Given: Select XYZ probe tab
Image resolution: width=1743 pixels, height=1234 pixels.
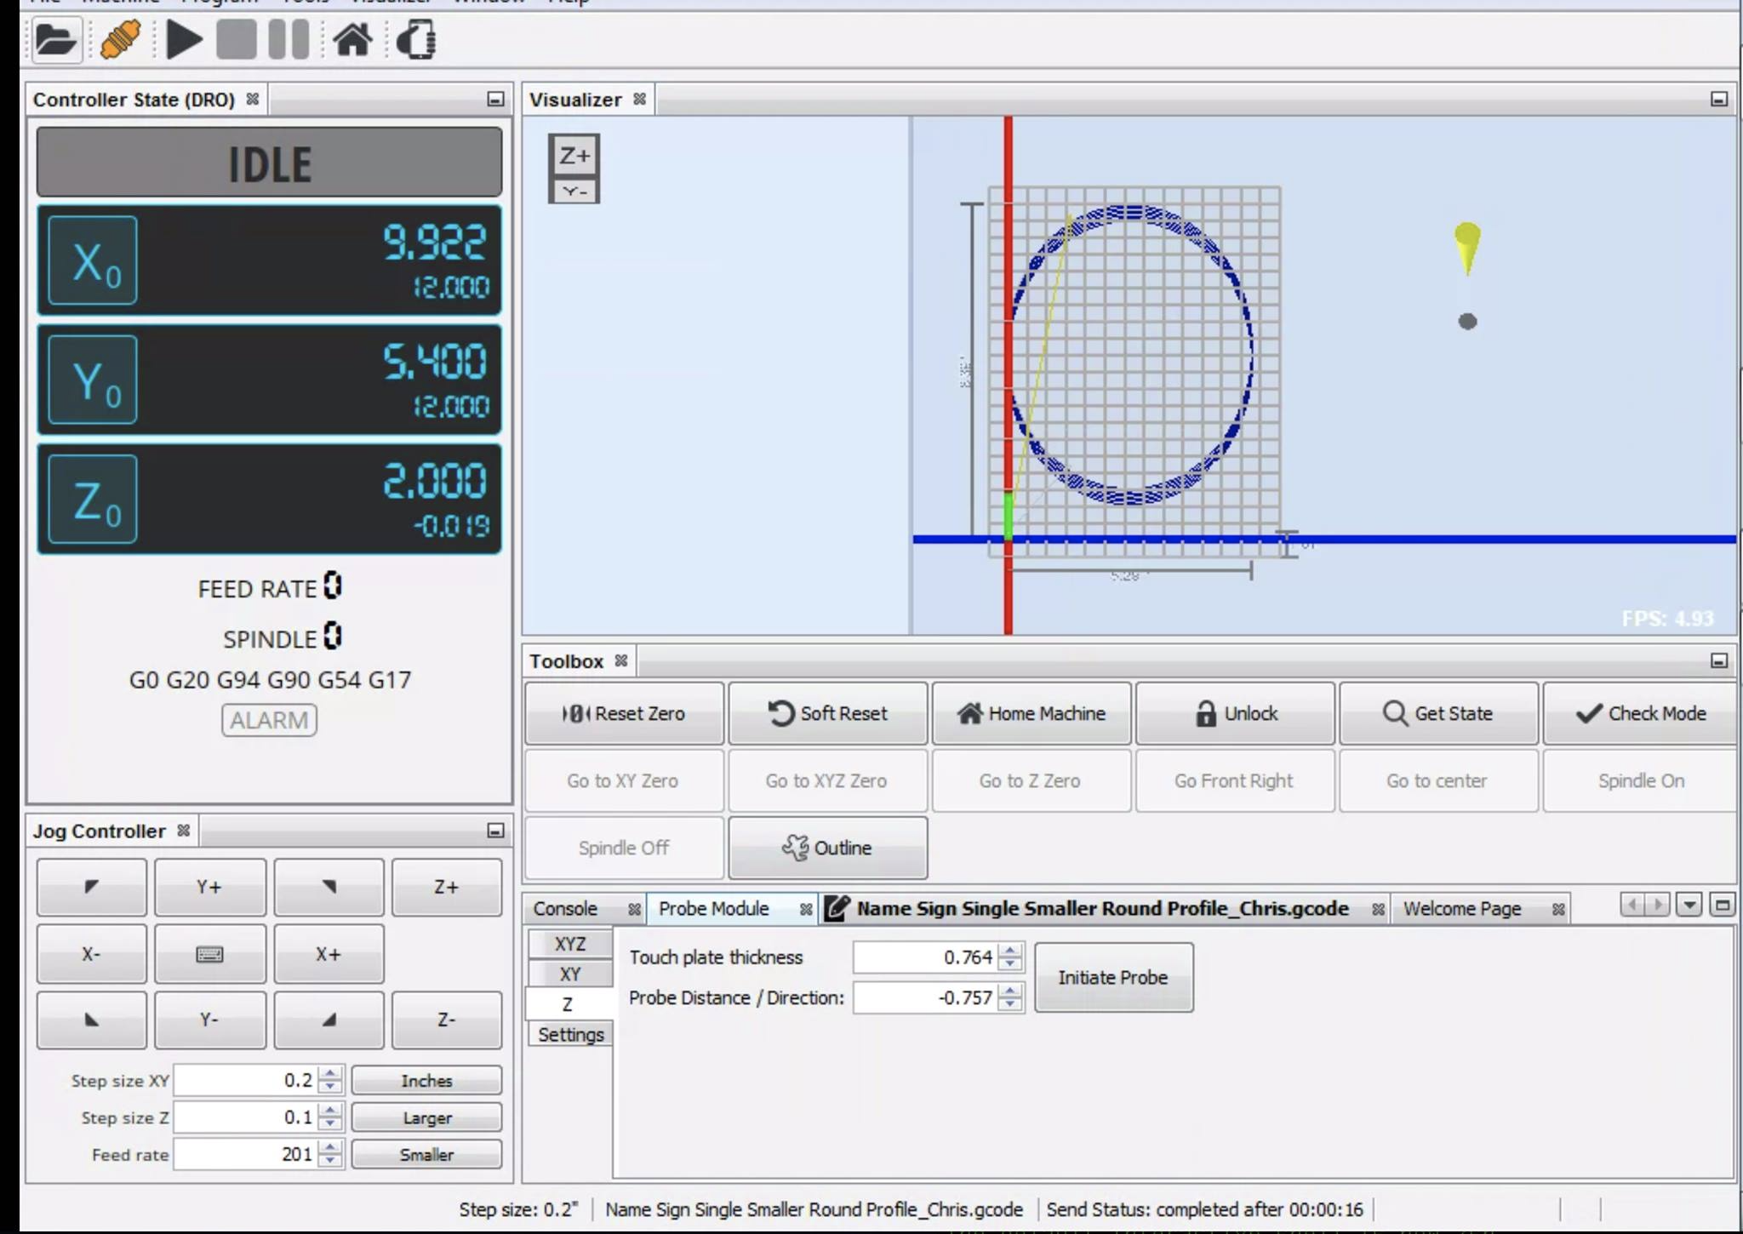Looking at the screenshot, I should pyautogui.click(x=570, y=944).
